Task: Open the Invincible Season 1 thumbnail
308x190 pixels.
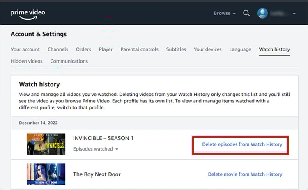Action: point(46,144)
